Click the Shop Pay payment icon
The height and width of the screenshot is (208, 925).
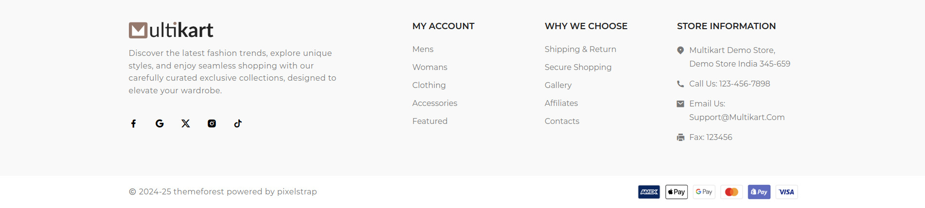click(x=759, y=192)
